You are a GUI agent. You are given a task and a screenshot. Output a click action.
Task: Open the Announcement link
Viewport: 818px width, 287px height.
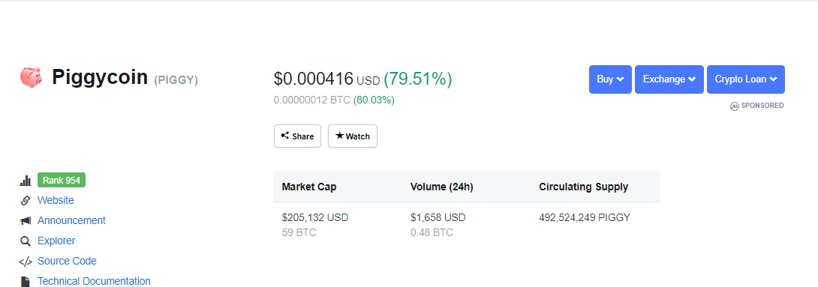click(x=71, y=221)
